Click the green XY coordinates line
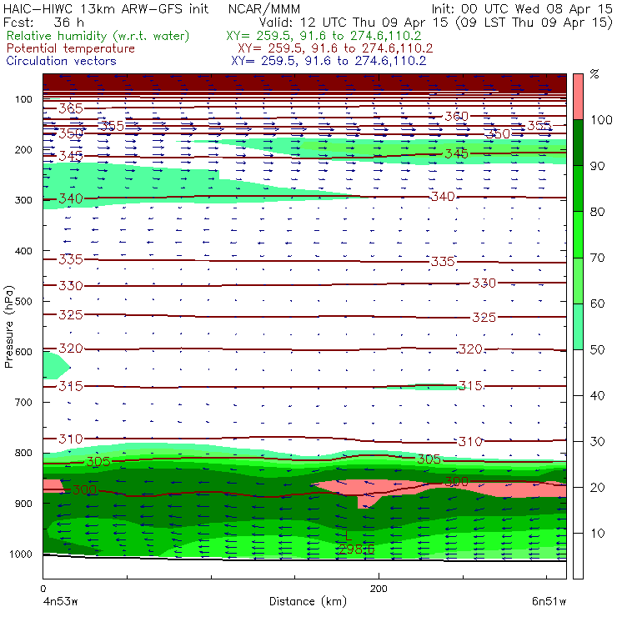The height and width of the screenshot is (617, 617). click(324, 36)
